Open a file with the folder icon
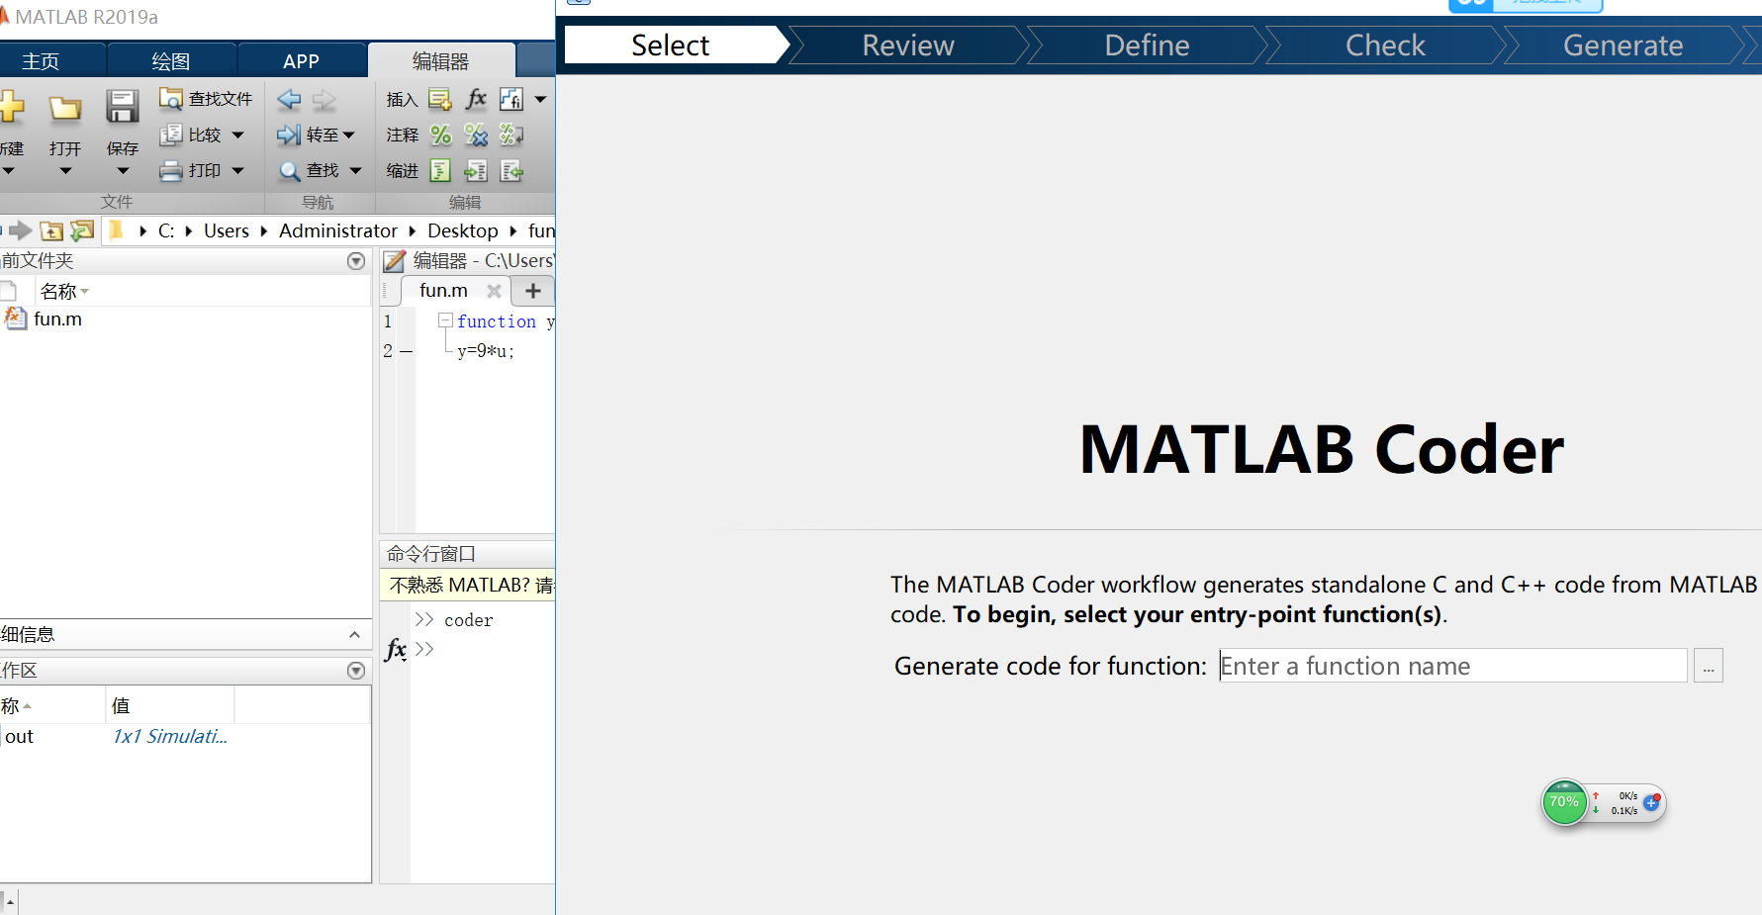The width and height of the screenshot is (1762, 915). 65,108
